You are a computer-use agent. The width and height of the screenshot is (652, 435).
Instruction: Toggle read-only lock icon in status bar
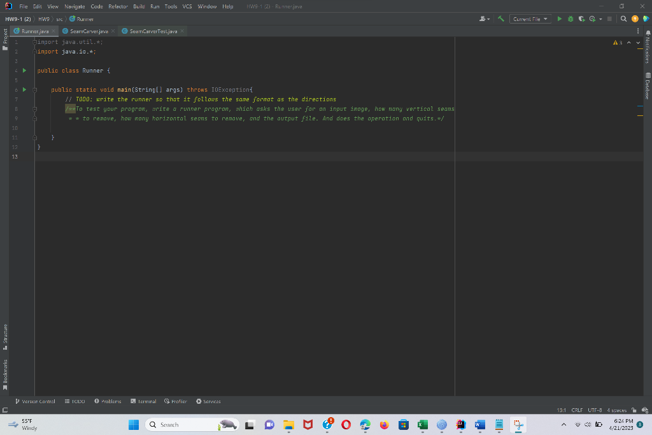pos(634,410)
